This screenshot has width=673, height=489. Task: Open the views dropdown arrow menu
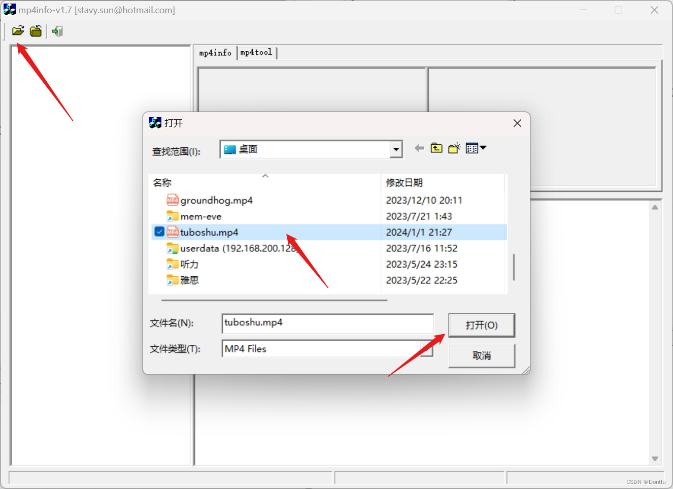(x=483, y=148)
